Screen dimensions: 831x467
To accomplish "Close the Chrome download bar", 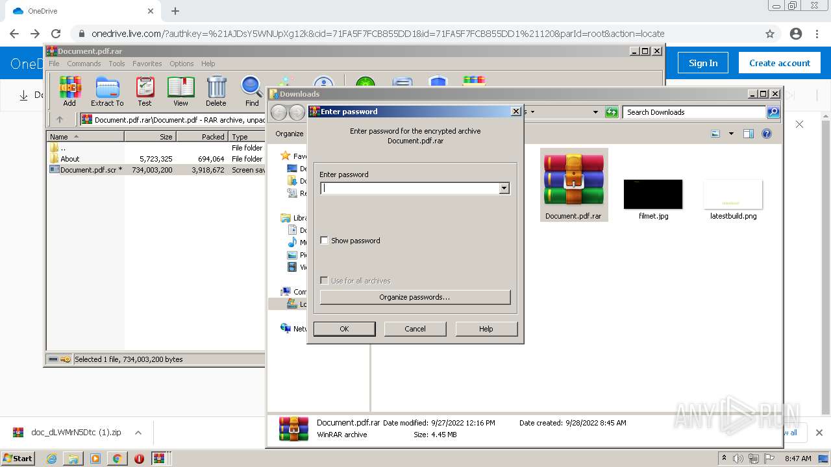I will pos(819,433).
